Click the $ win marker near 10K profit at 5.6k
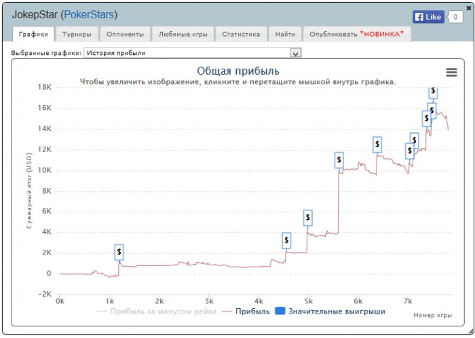The image size is (475, 338). (339, 160)
